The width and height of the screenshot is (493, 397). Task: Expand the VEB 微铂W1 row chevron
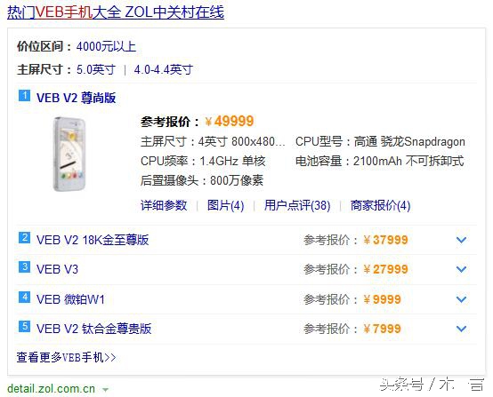pos(461,299)
